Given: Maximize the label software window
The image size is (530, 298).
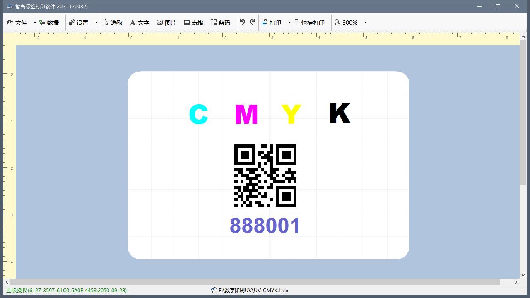Looking at the screenshot, I should (498, 6).
